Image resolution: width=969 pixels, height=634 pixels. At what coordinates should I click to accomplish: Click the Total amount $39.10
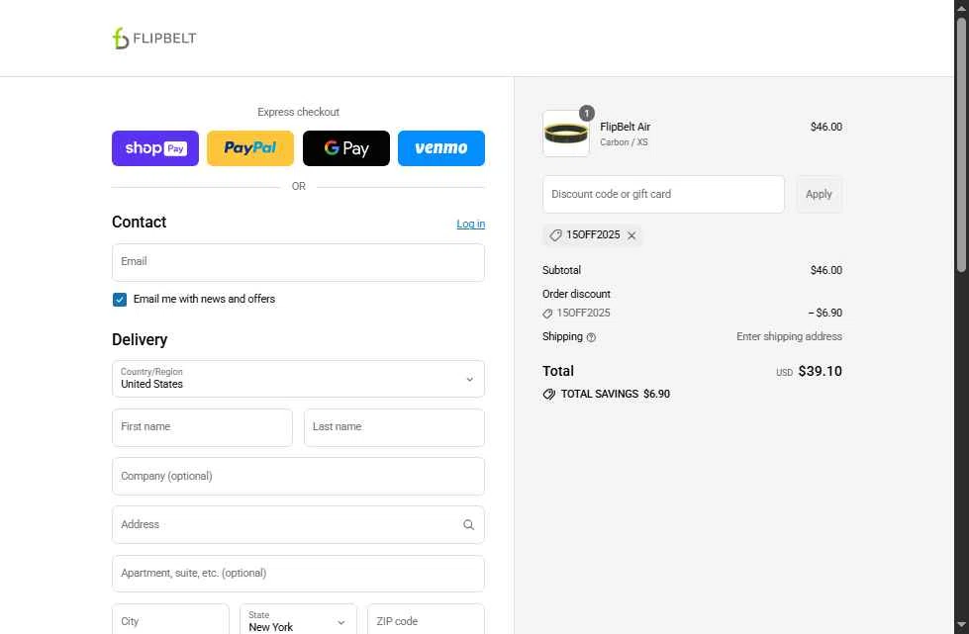(821, 371)
